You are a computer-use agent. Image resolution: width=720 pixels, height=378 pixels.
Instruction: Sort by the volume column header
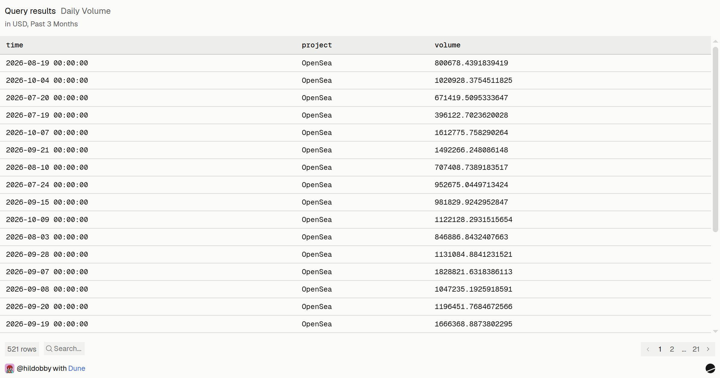(x=447, y=45)
